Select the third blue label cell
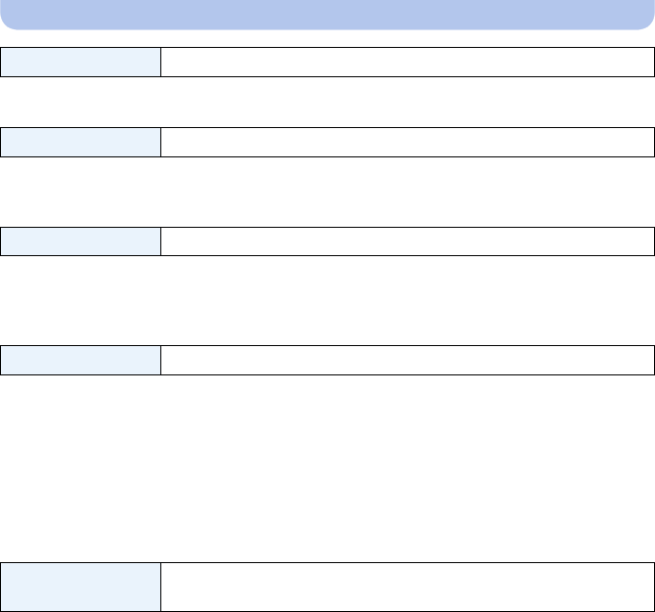The image size is (655, 612). (80, 241)
